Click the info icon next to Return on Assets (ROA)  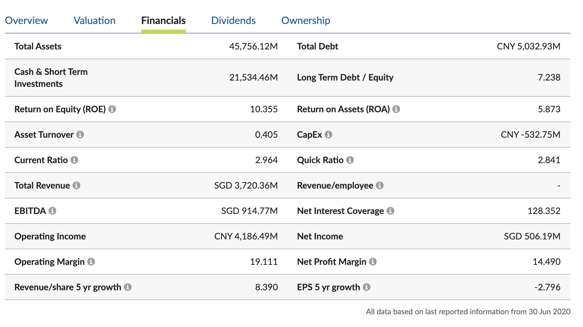pos(396,109)
